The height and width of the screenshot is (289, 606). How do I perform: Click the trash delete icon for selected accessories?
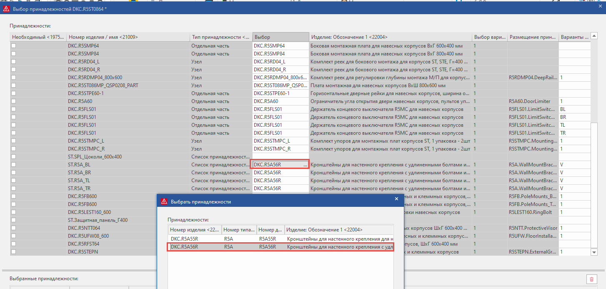click(x=591, y=279)
